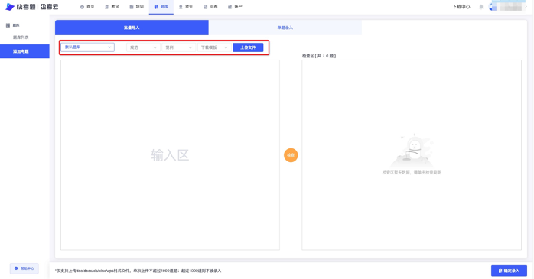Click the 上传文件 upload button

coord(248,47)
